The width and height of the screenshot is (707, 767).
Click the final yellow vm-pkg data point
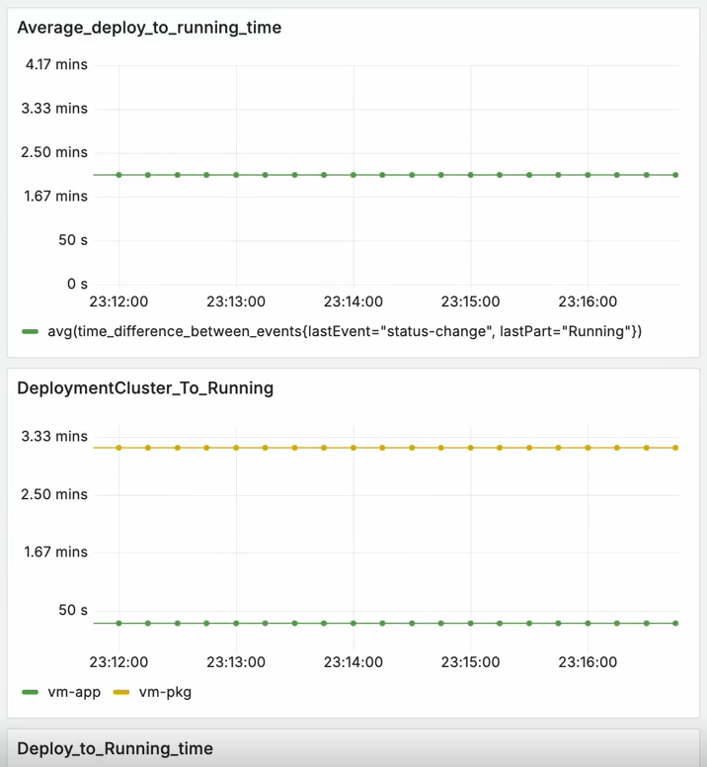[x=675, y=448]
